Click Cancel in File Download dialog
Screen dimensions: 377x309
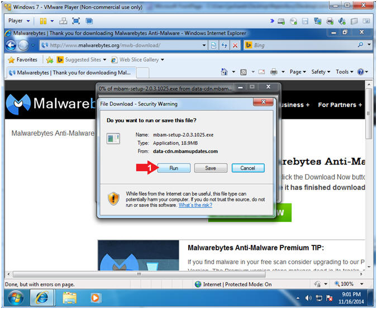[248, 168]
